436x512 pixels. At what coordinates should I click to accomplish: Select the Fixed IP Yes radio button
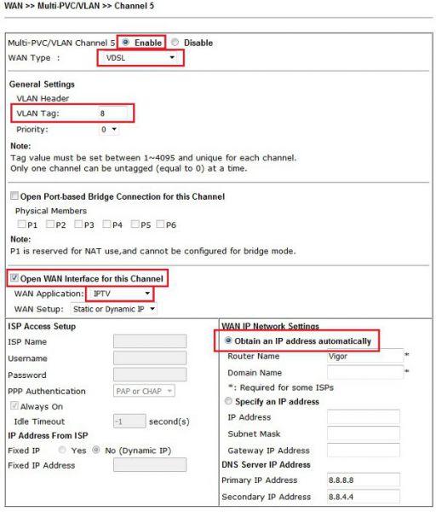coord(62,450)
